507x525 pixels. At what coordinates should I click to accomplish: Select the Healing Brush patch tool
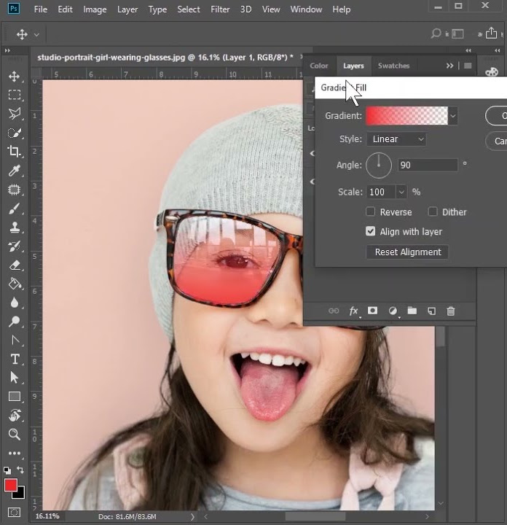point(14,190)
